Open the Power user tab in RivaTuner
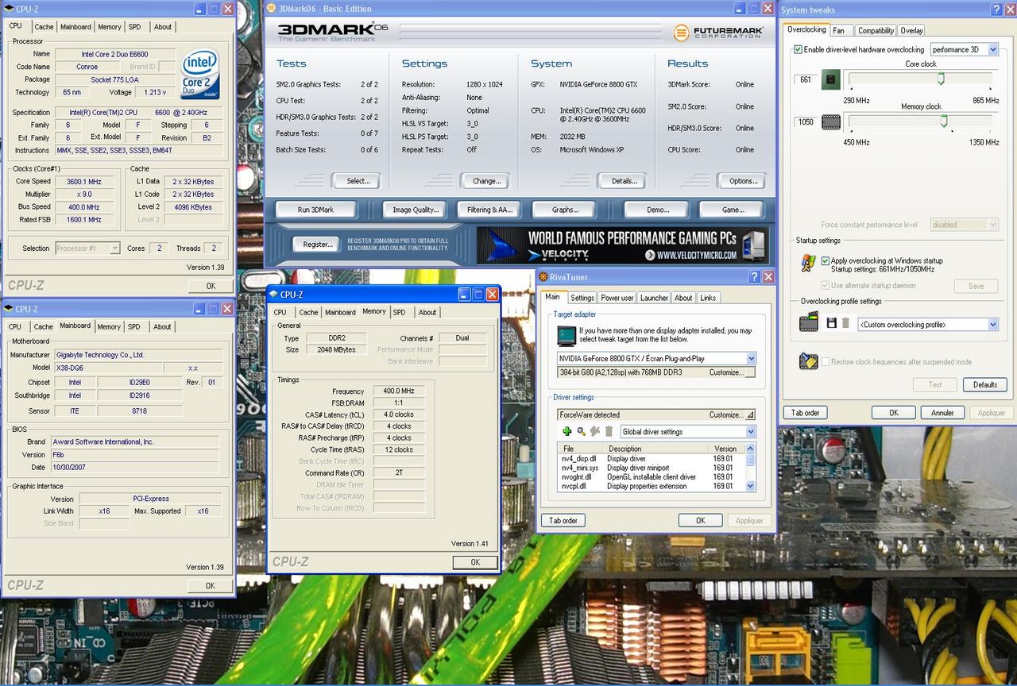Image resolution: width=1017 pixels, height=686 pixels. click(x=617, y=298)
